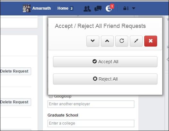This screenshot has width=169, height=131.
Task: Focus the Enter a college field
Action: (x=91, y=123)
